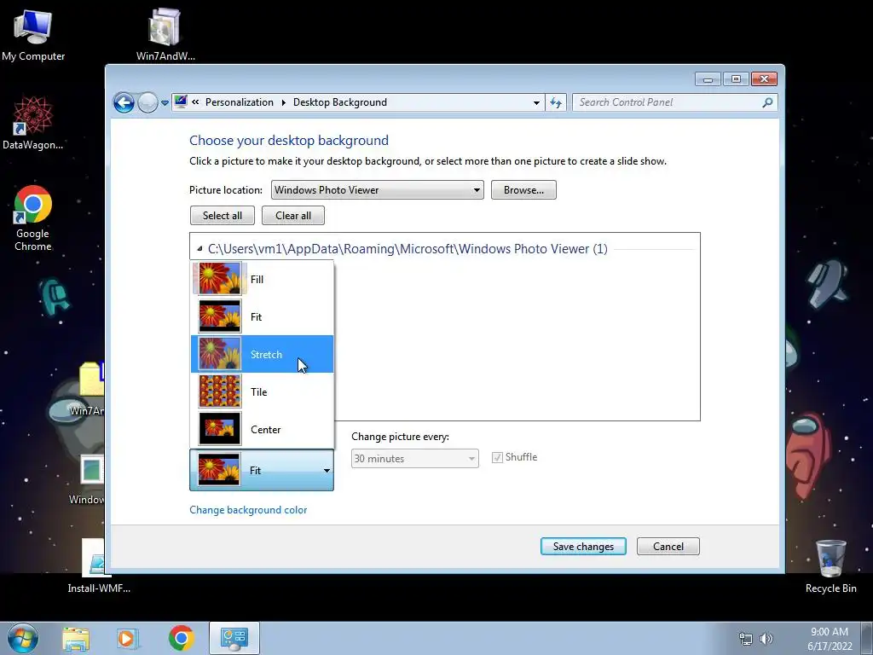Click Save changes button
The image size is (873, 655).
(x=583, y=547)
